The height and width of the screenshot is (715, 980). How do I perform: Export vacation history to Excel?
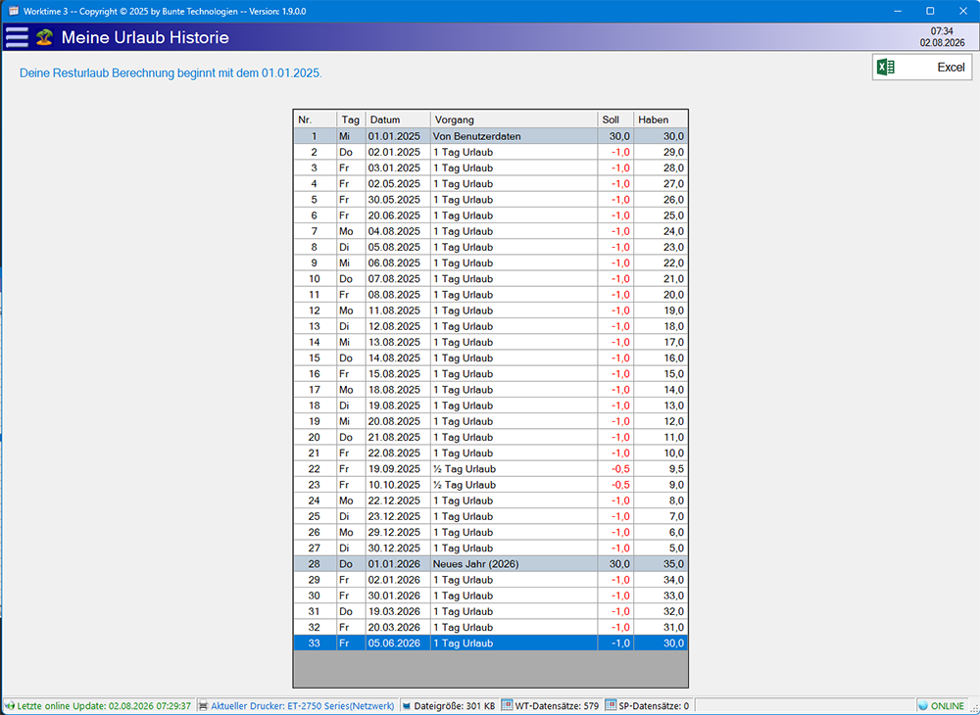click(922, 68)
